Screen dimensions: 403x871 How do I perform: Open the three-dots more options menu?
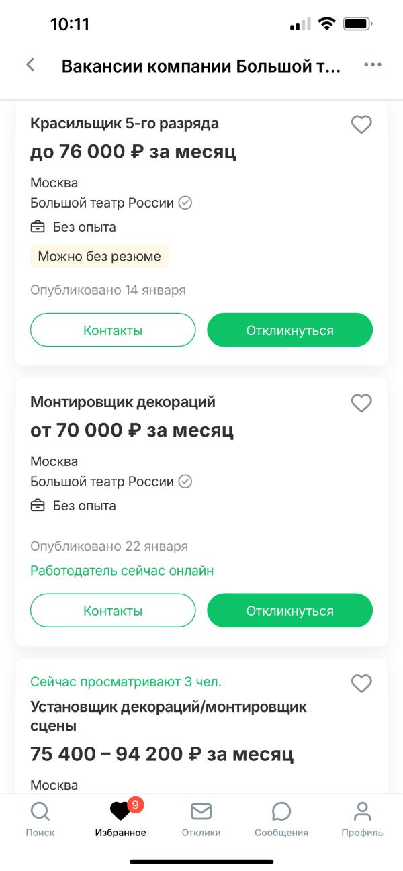point(373,65)
